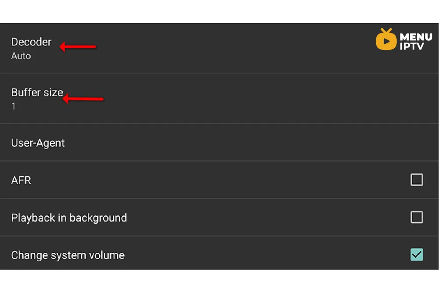The image size is (439, 293).
Task: Click the MENU word in the logo
Action: coord(416,37)
